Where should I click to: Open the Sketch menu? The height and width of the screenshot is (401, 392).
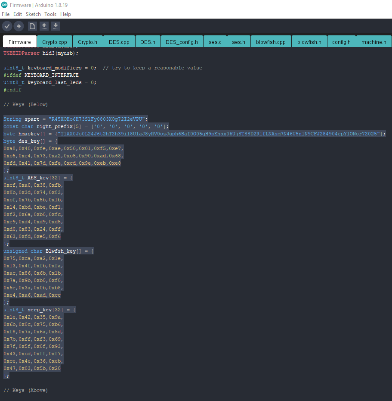(x=33, y=14)
